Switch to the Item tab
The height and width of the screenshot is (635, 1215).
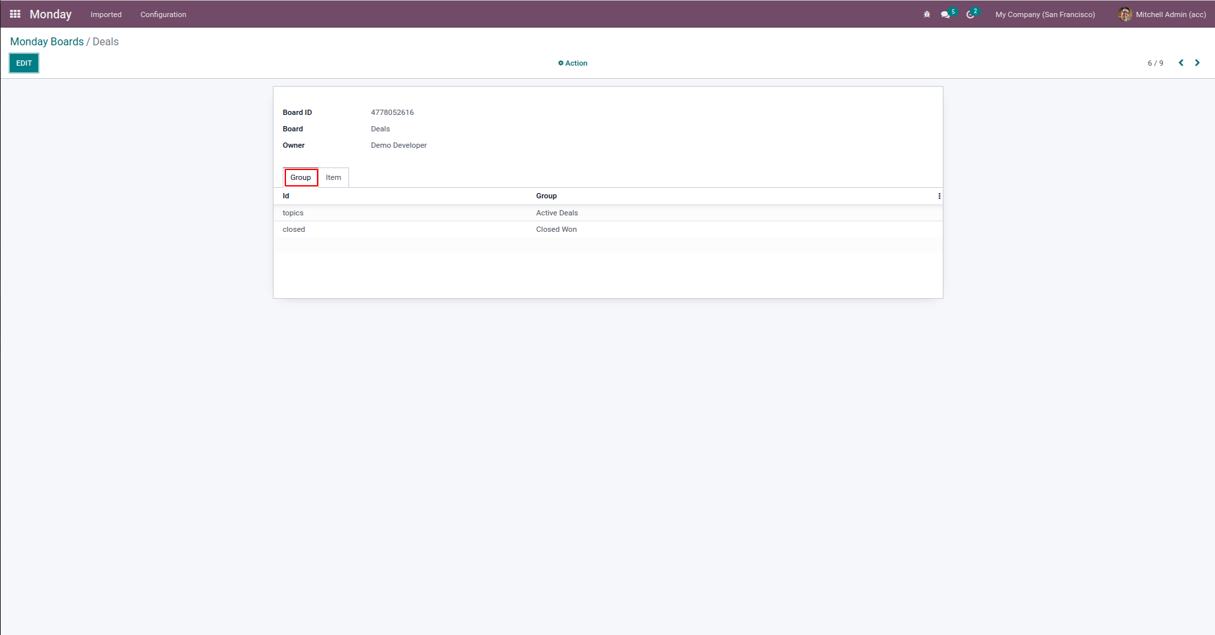pos(333,177)
